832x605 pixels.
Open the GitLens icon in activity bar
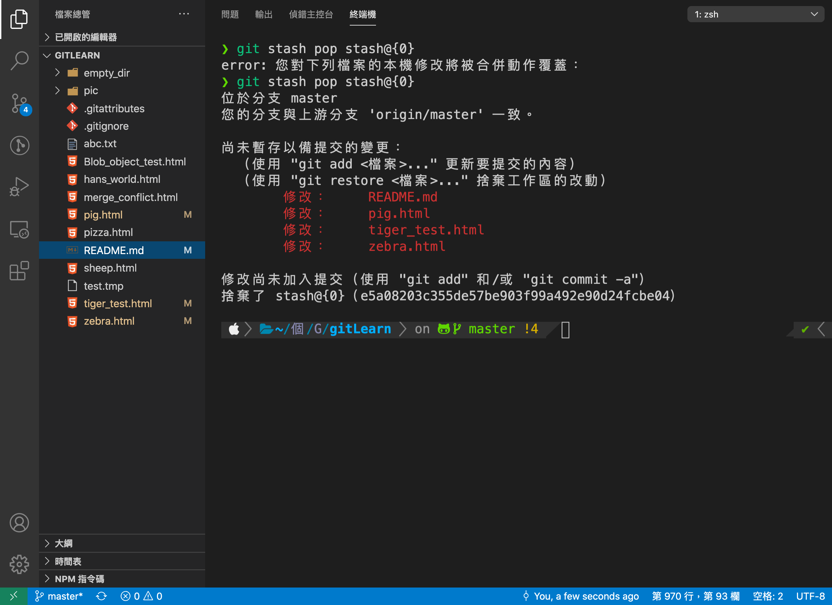click(19, 146)
